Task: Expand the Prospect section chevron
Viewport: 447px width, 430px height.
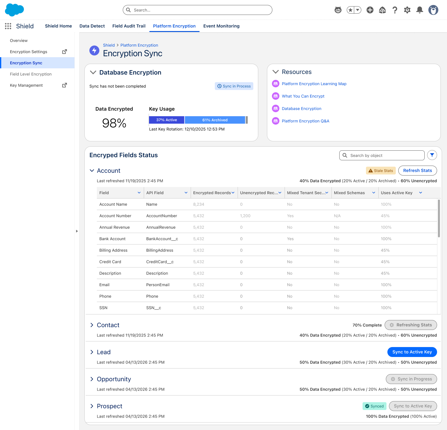Action: [x=92, y=406]
